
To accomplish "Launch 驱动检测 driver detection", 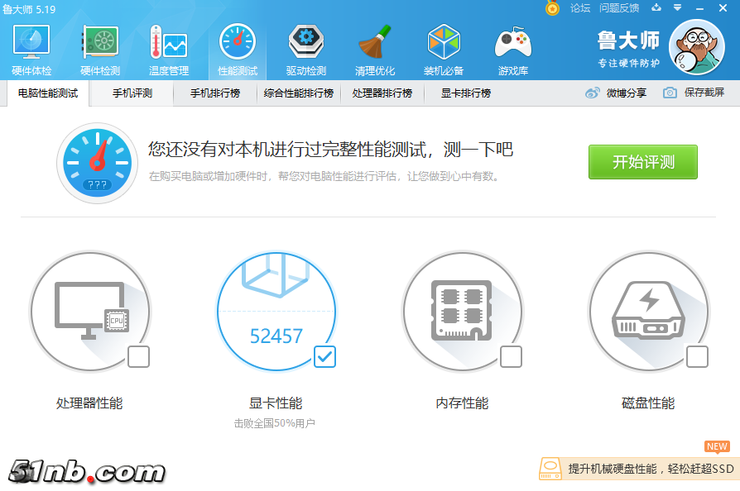I will pos(305,47).
